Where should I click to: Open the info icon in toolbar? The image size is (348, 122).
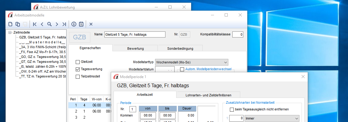[74, 24]
